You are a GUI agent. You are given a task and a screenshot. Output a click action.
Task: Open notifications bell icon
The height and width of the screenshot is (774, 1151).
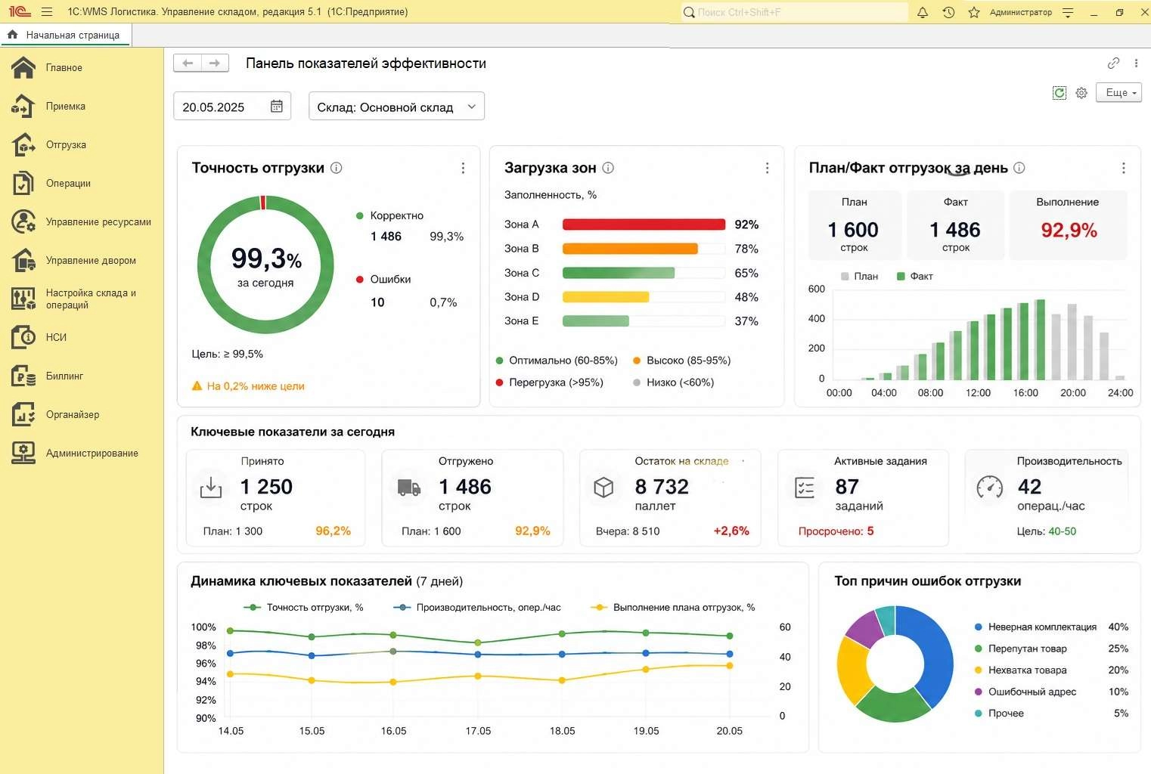click(x=923, y=12)
